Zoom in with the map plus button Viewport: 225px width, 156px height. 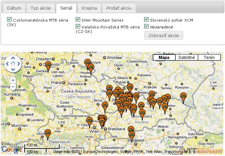13,80
